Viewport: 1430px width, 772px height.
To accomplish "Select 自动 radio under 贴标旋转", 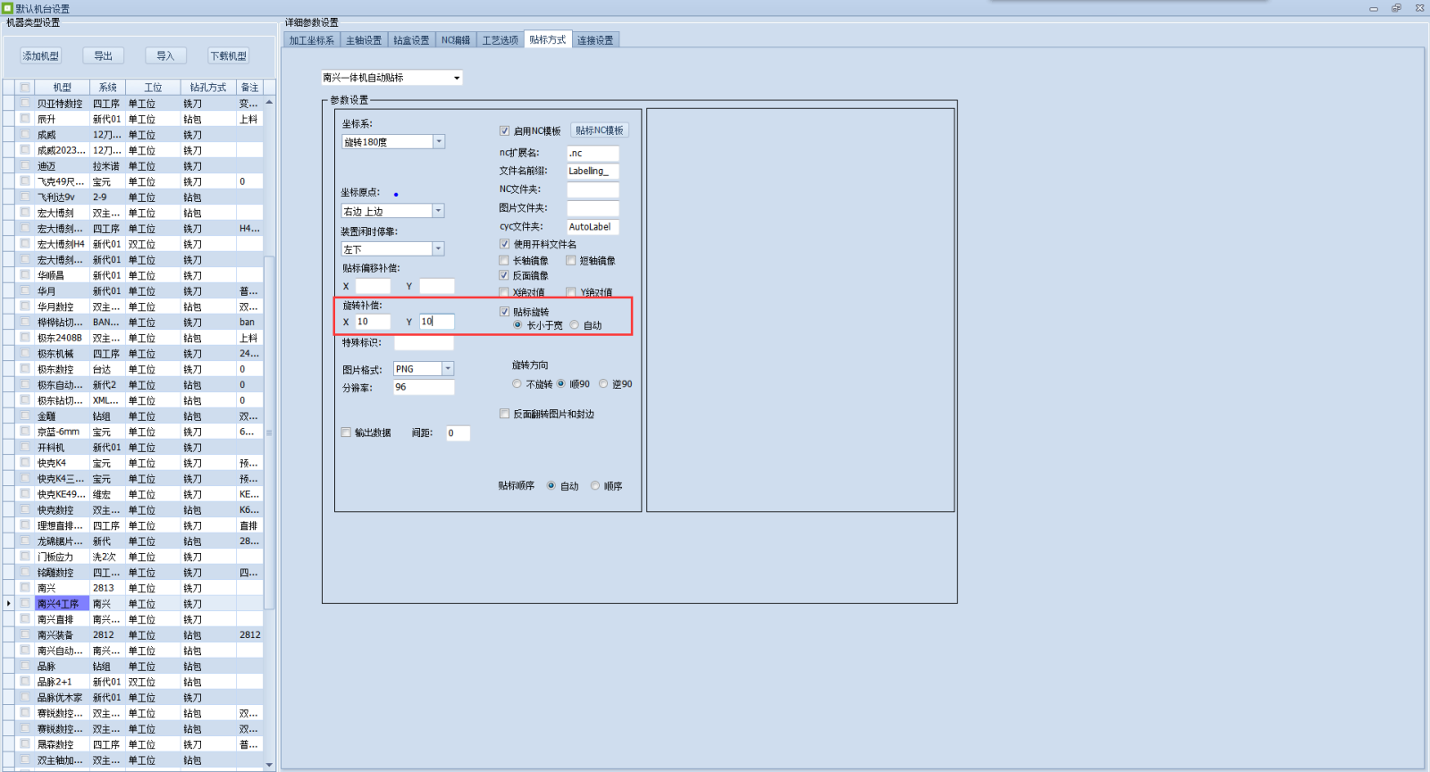I will (574, 325).
